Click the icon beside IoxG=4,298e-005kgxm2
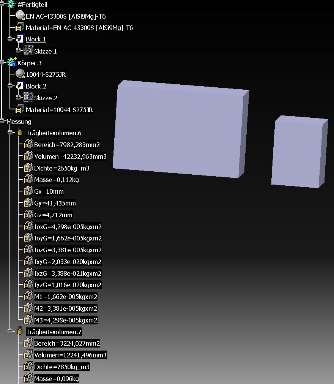Viewport: 334px width, 384px height. [28, 226]
